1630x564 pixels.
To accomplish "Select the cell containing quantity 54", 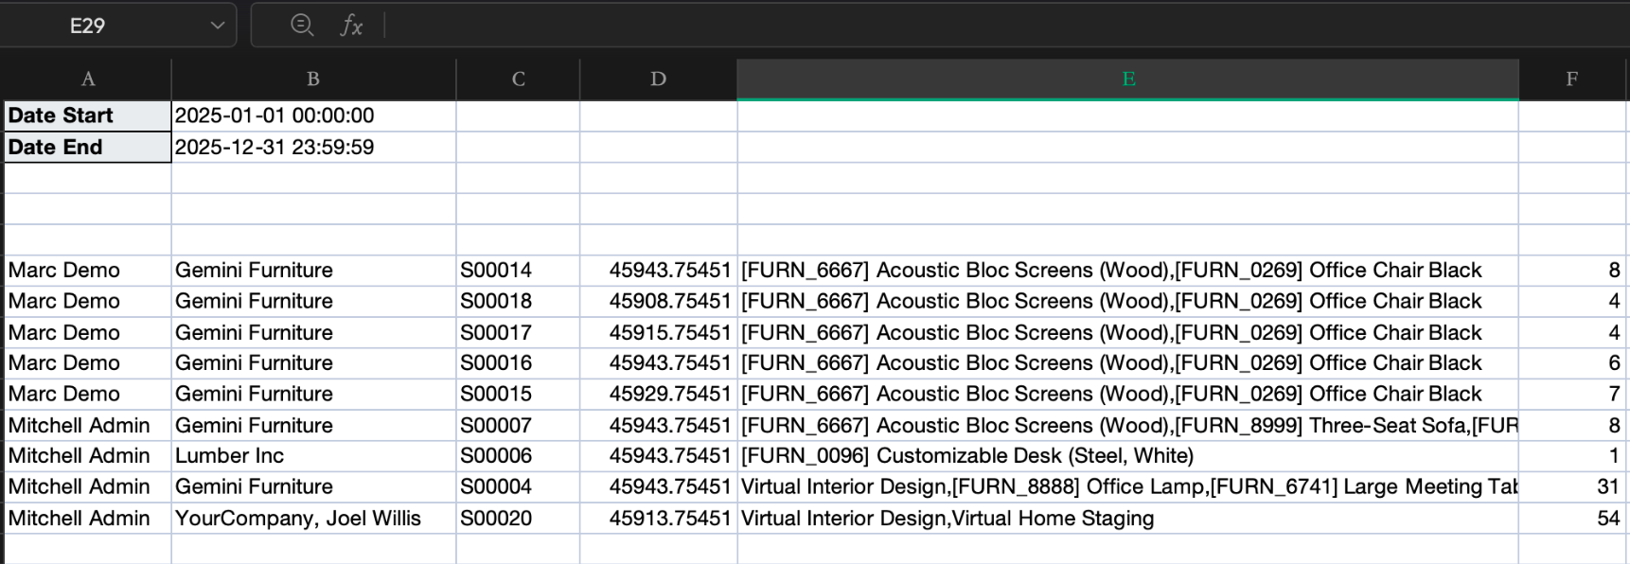I will coord(1571,519).
